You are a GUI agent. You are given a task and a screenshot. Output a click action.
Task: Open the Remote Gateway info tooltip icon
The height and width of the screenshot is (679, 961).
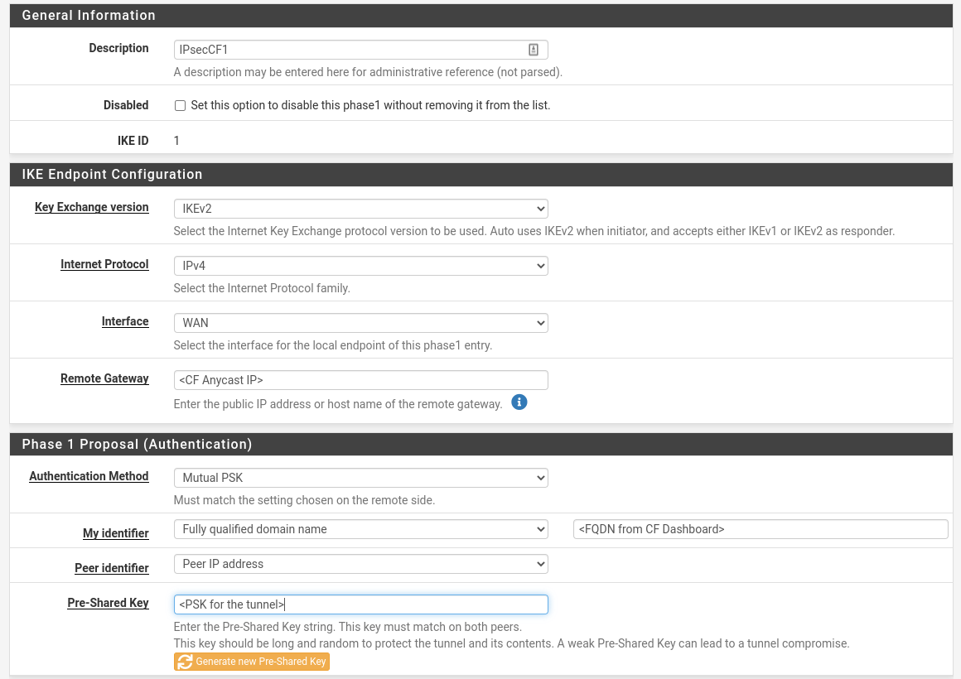(x=519, y=402)
